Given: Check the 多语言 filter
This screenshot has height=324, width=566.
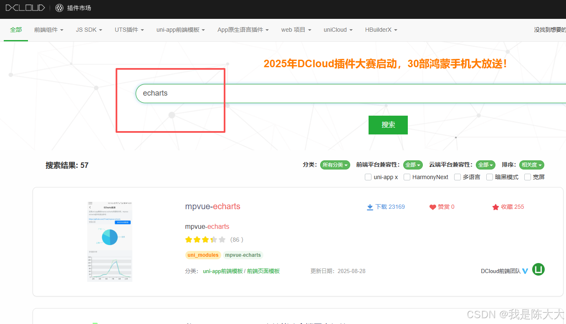Looking at the screenshot, I should pyautogui.click(x=457, y=177).
